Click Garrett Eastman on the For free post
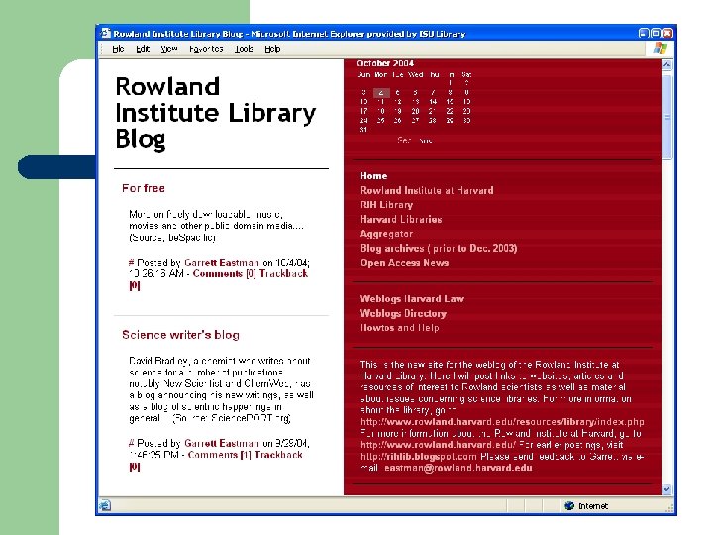This screenshot has height=535, width=713. click(222, 262)
